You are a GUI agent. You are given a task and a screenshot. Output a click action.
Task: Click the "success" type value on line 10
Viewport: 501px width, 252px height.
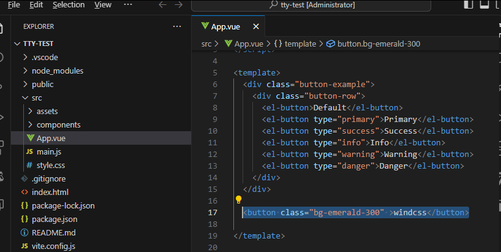(x=361, y=131)
